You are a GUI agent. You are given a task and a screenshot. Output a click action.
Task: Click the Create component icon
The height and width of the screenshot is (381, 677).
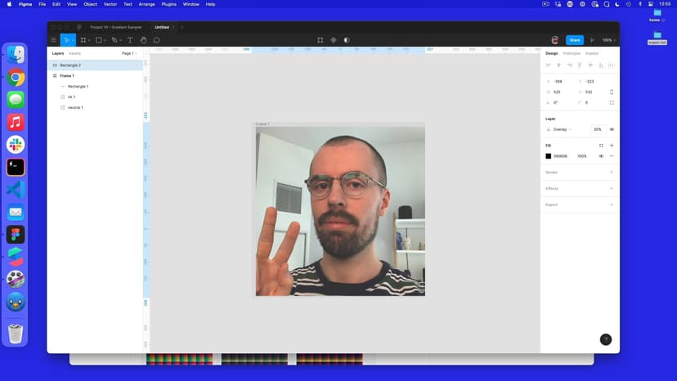point(334,40)
